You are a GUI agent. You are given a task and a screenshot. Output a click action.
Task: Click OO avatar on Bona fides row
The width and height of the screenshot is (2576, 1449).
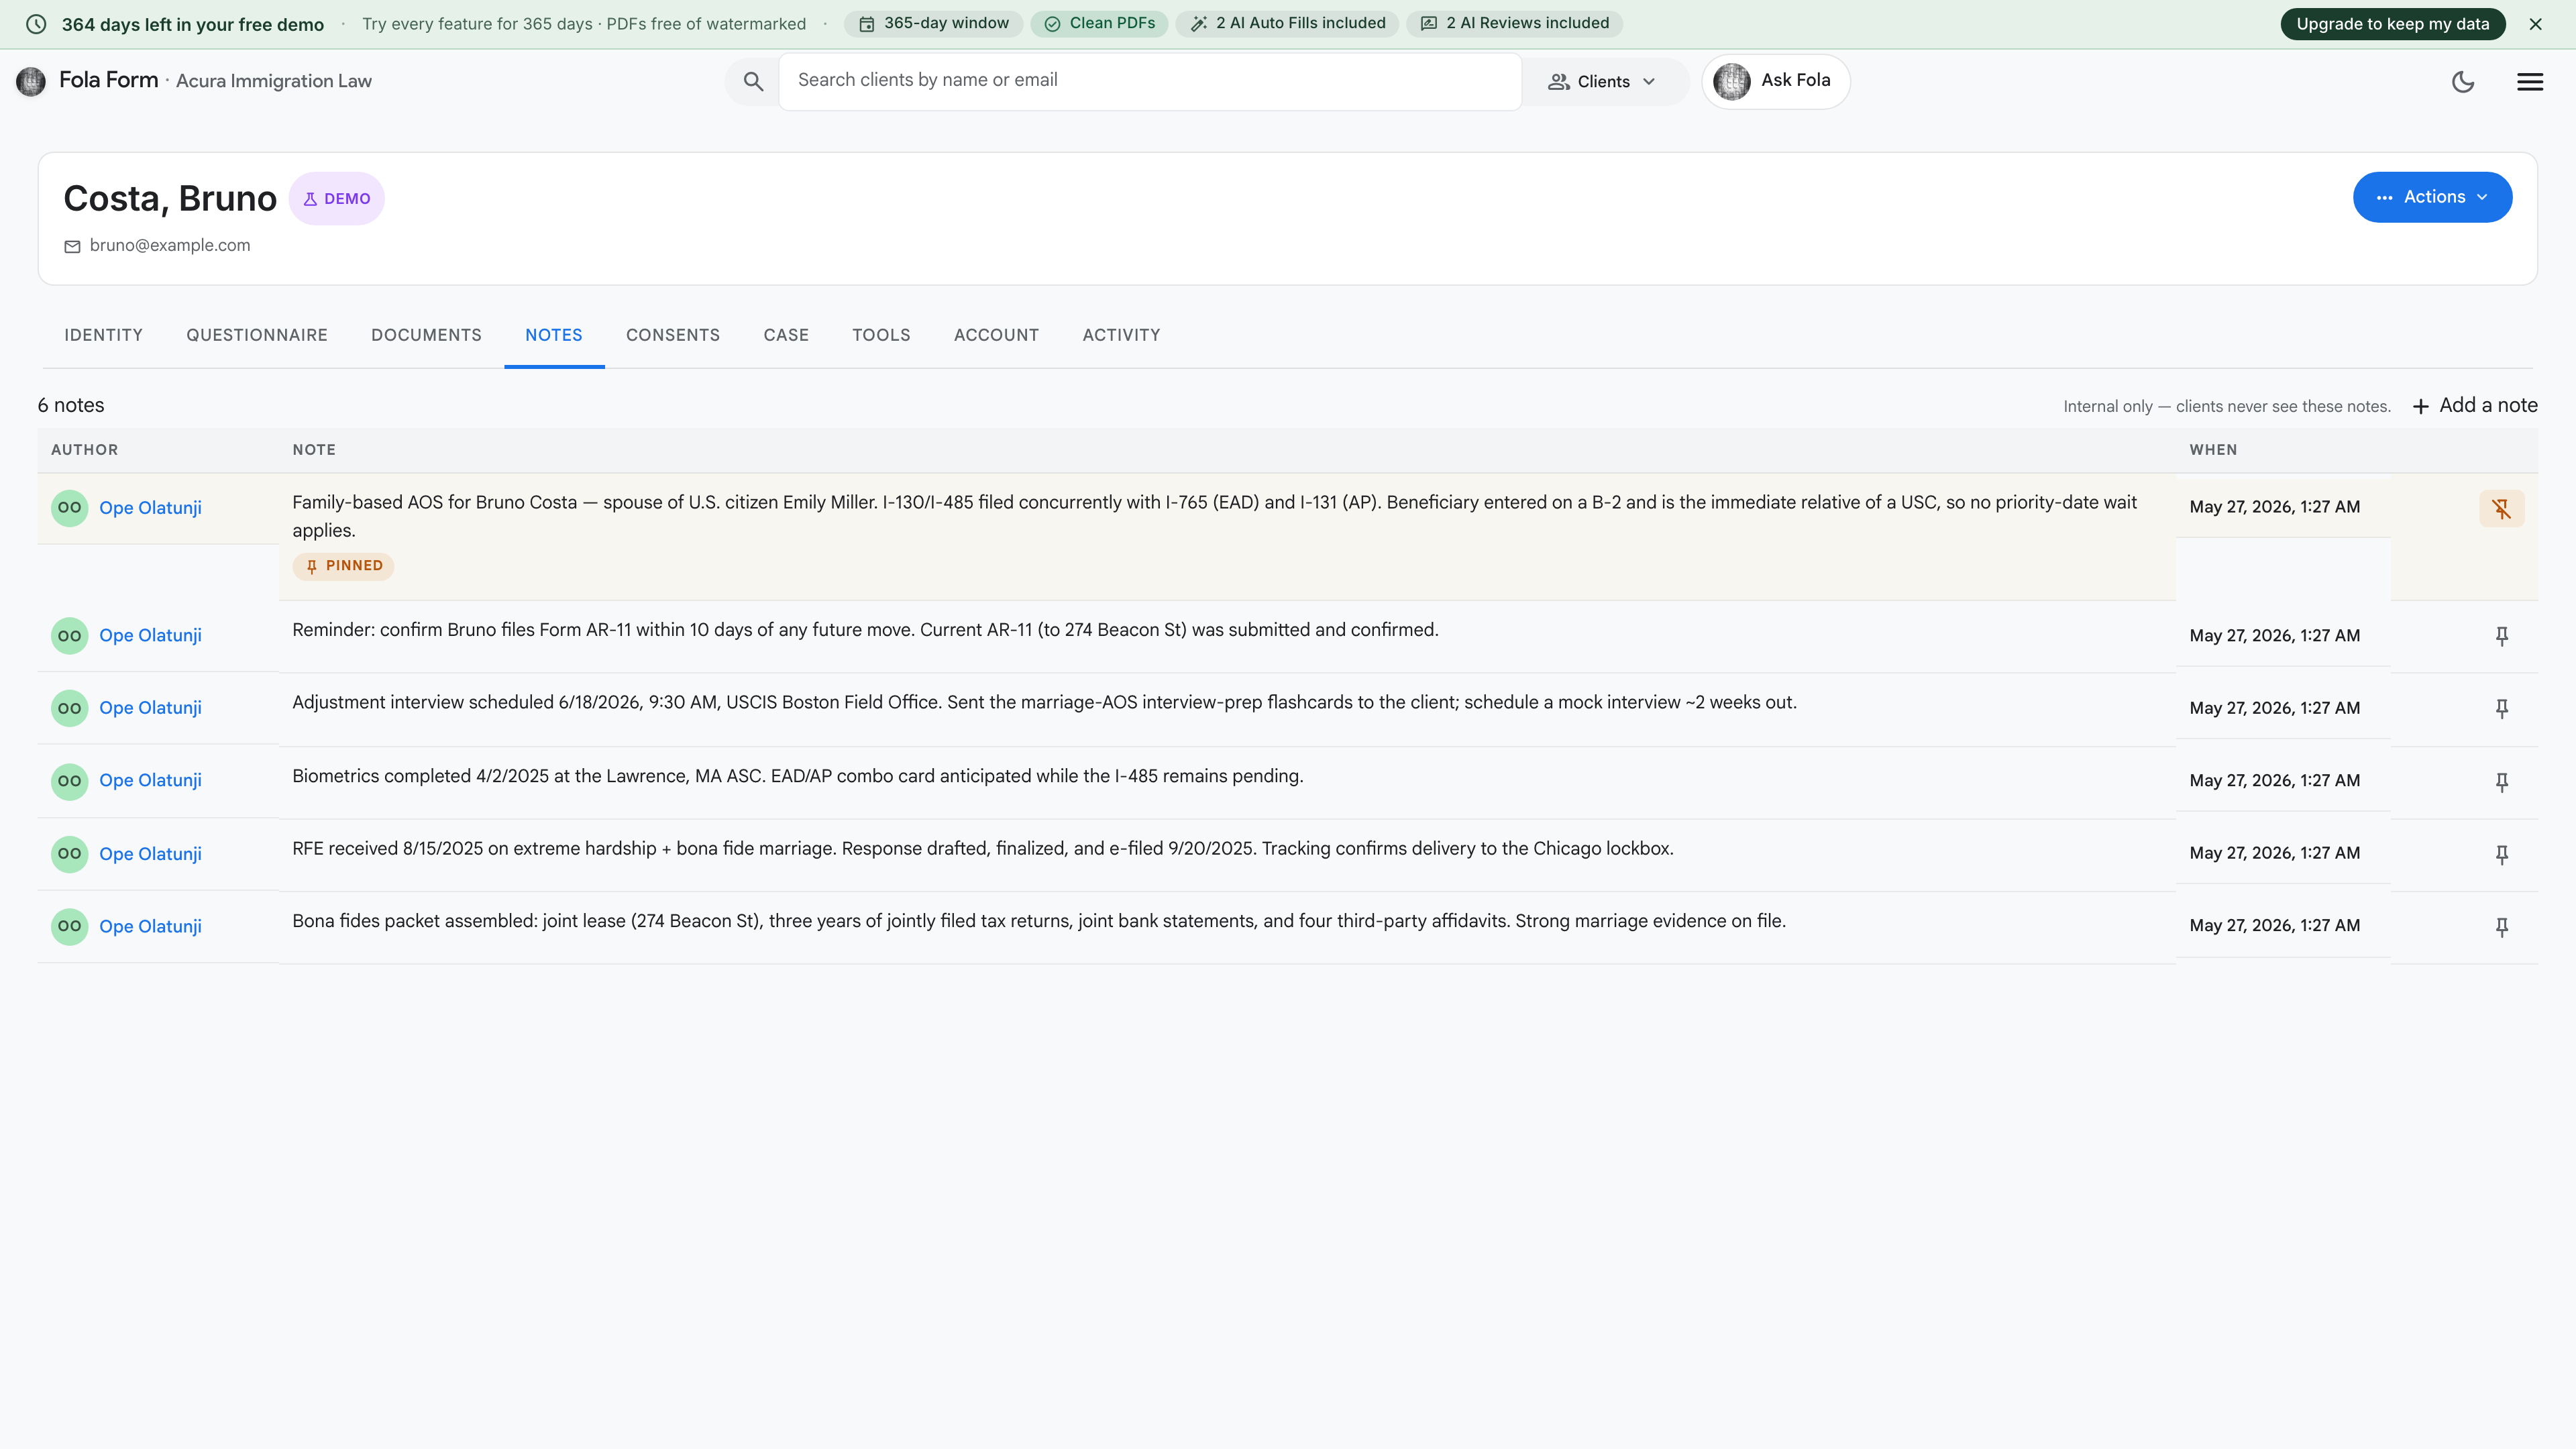pyautogui.click(x=70, y=926)
